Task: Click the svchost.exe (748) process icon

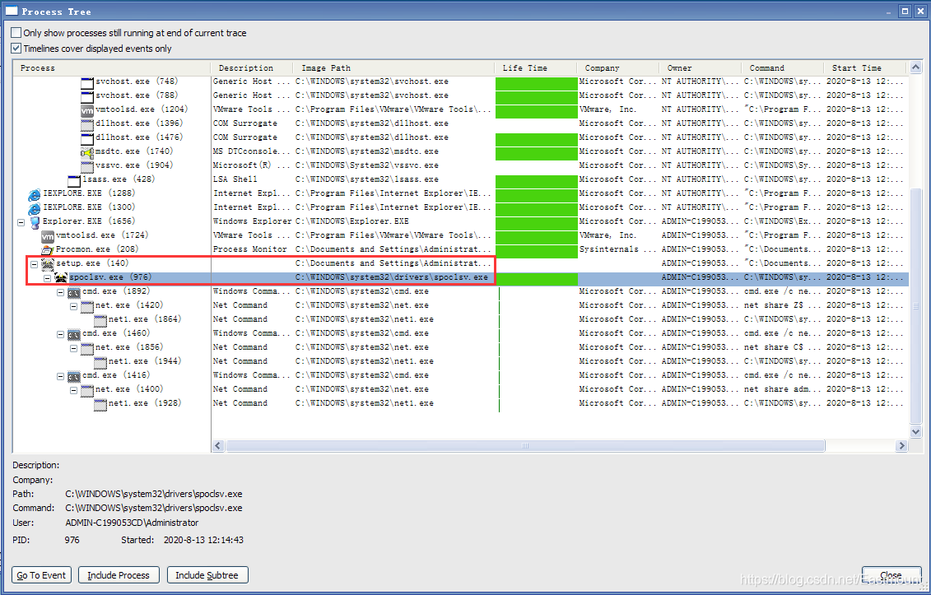Action: click(87, 82)
